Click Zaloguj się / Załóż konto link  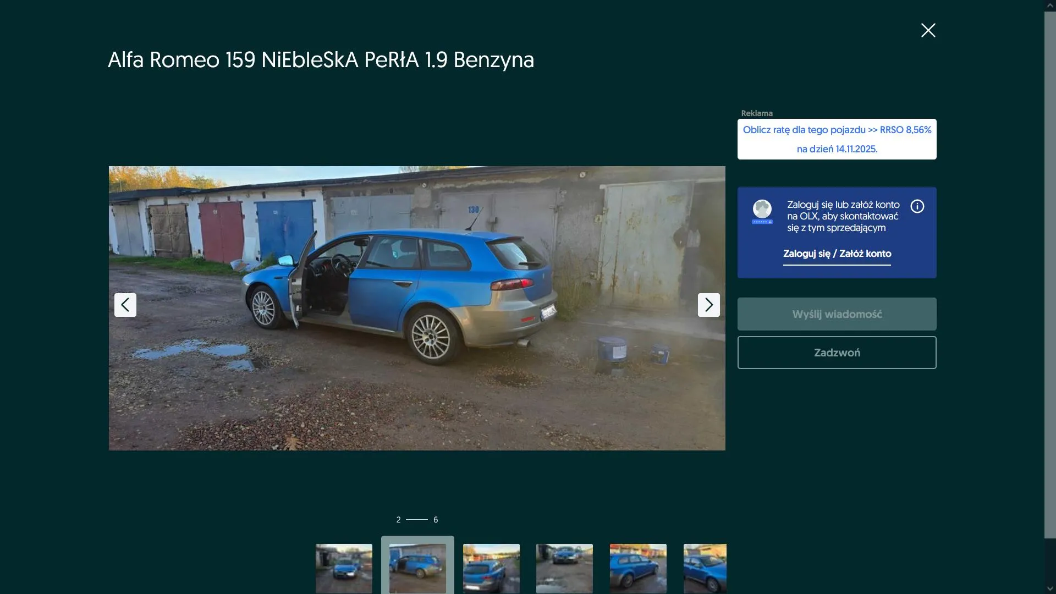tap(837, 254)
